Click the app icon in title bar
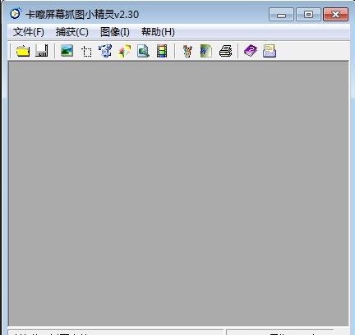This screenshot has height=335, width=355. (x=16, y=13)
